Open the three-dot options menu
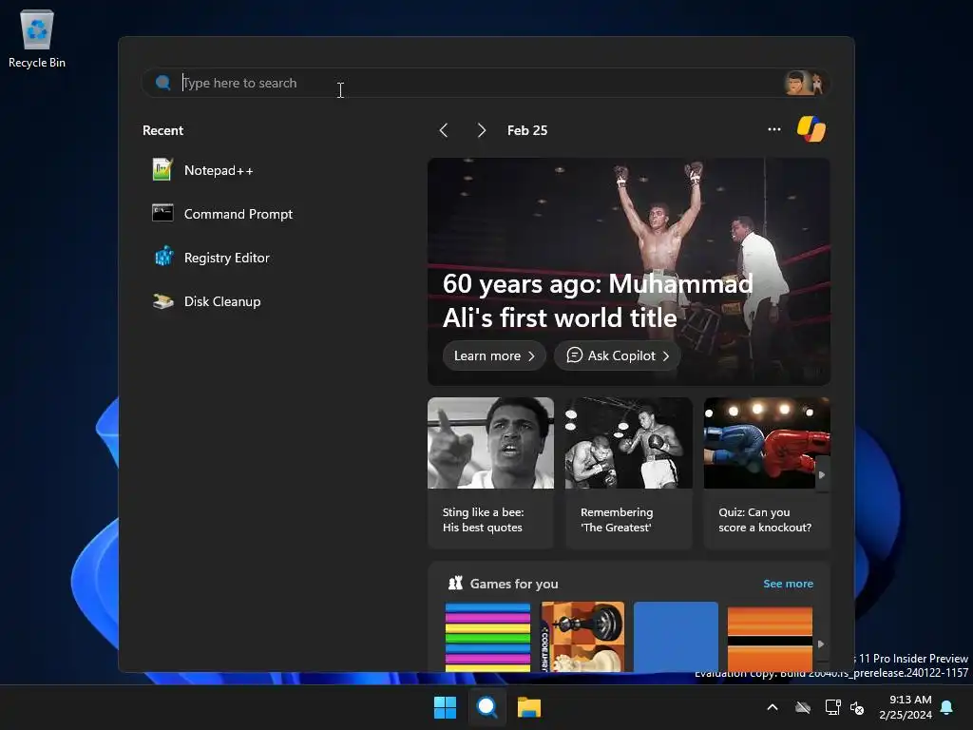The image size is (973, 730). 773,129
